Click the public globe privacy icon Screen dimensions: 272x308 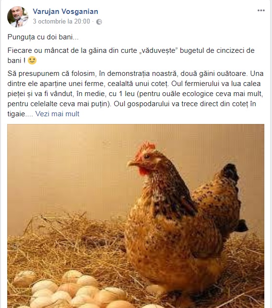(x=99, y=22)
